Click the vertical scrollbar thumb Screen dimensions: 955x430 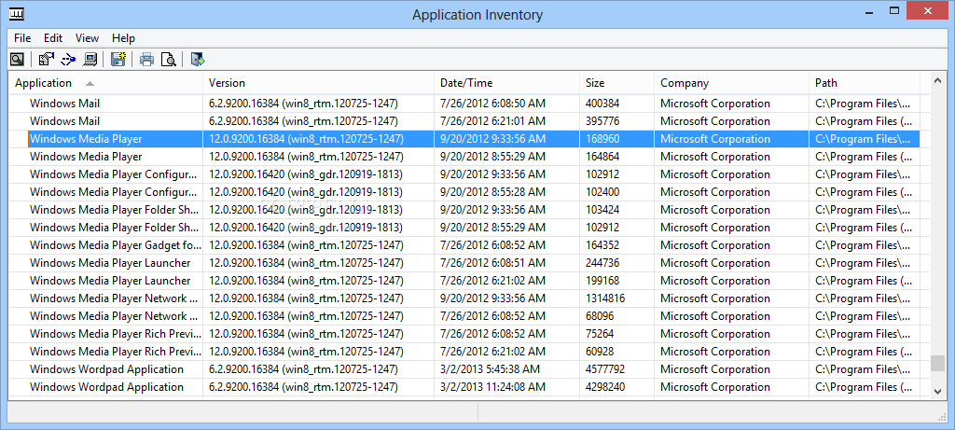(938, 363)
